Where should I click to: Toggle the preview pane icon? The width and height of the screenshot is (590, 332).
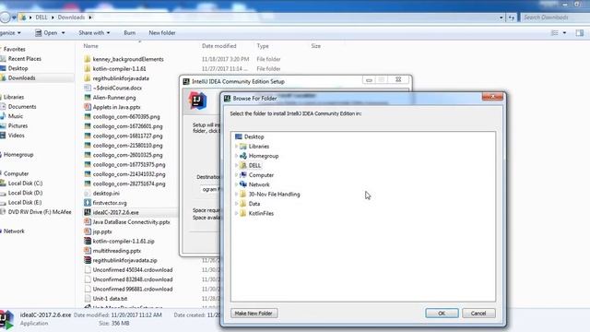(x=580, y=33)
